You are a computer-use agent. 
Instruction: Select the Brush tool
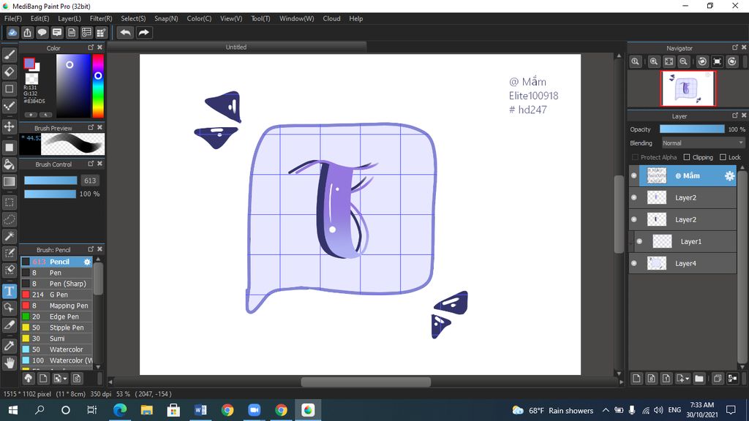click(x=9, y=55)
